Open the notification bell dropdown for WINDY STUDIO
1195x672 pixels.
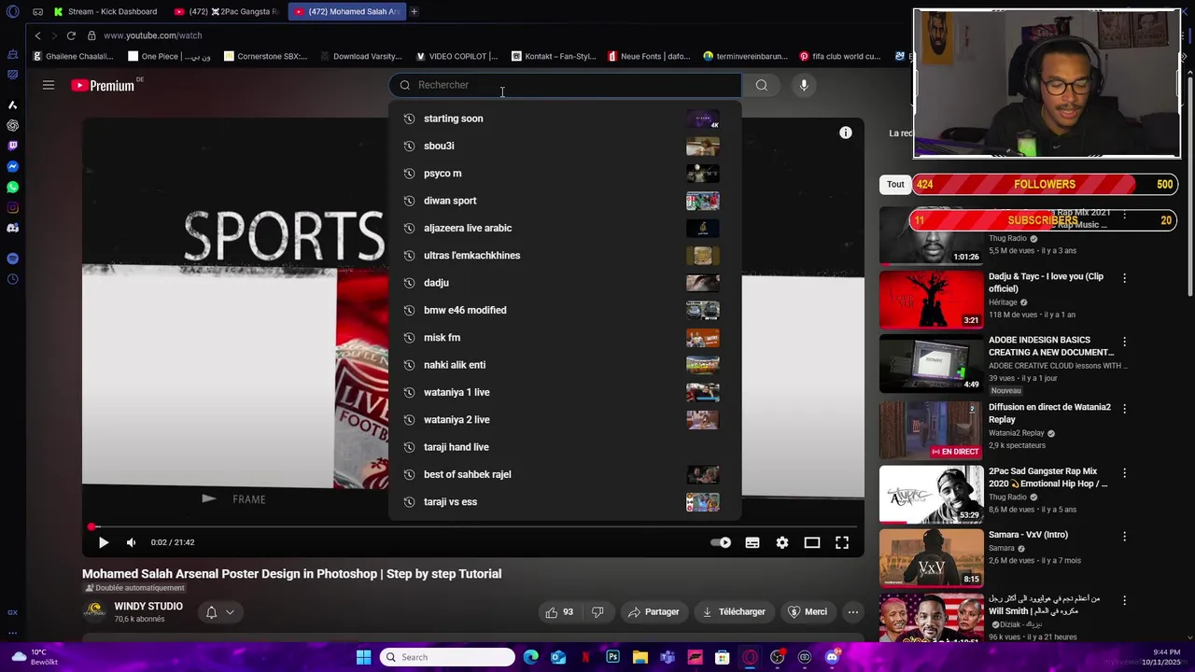[x=219, y=612]
